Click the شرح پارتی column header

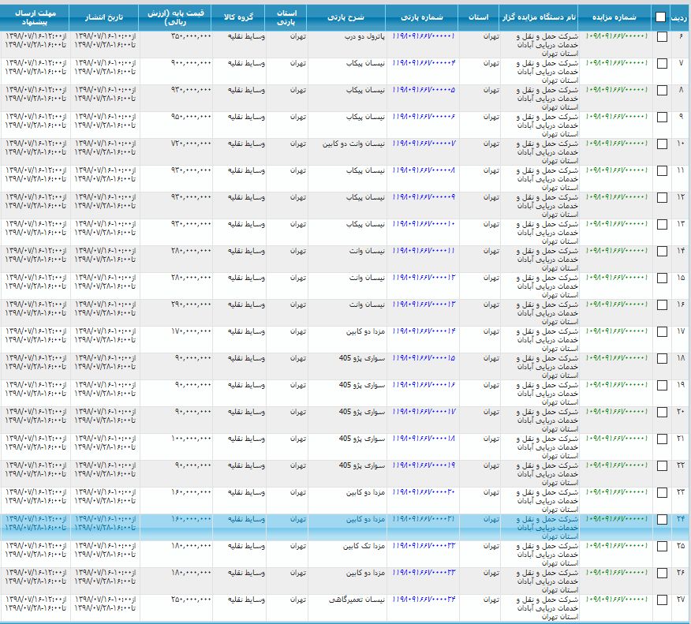pos(346,17)
